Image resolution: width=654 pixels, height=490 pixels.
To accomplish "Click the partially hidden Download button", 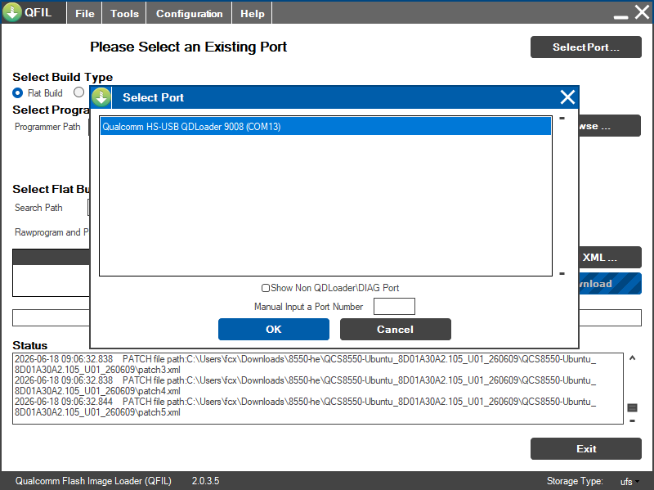I will (610, 283).
